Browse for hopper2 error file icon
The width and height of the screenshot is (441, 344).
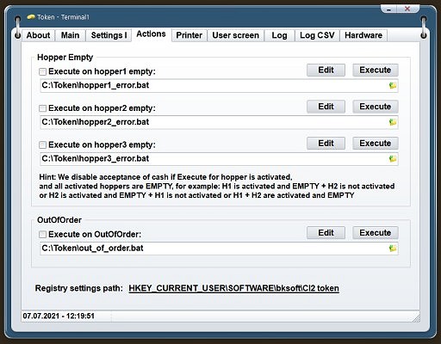[x=393, y=122]
